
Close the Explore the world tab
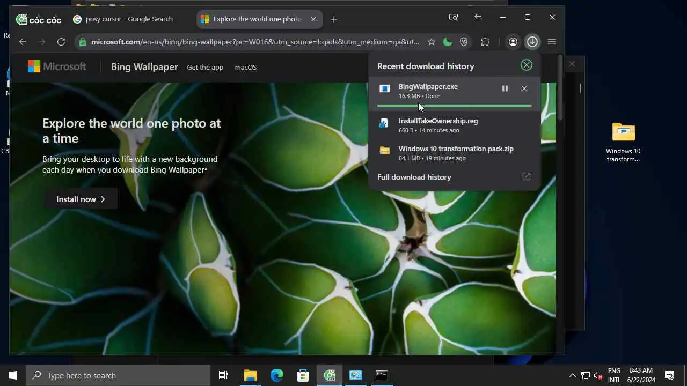pyautogui.click(x=313, y=19)
